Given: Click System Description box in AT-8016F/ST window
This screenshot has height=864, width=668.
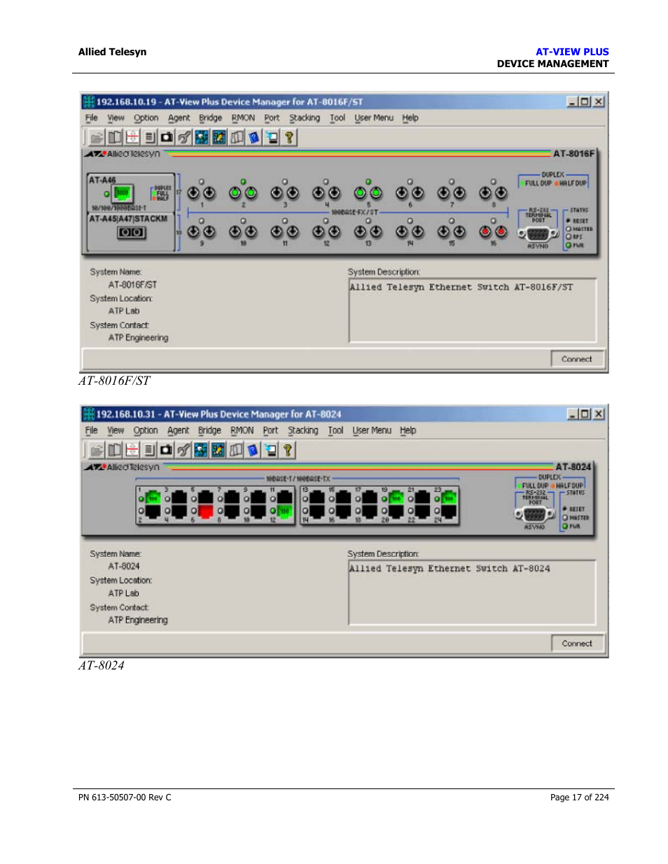Looking at the screenshot, I should pos(473,311).
